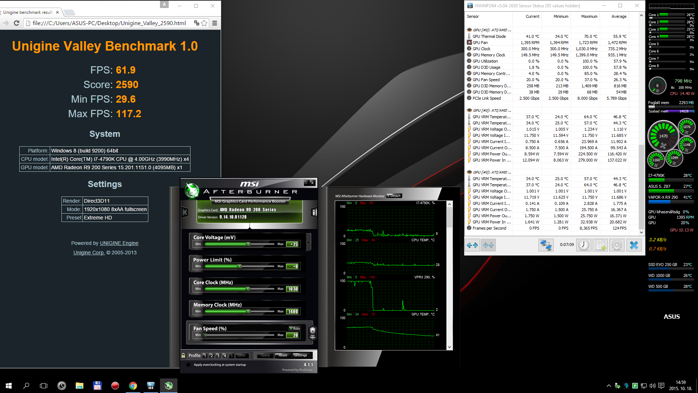The image size is (698, 393).
Task: Start HWiNFO logging file icon
Action: pos(600,245)
